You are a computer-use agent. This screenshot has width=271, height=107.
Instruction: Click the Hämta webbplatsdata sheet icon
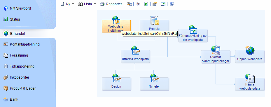click(x=250, y=78)
